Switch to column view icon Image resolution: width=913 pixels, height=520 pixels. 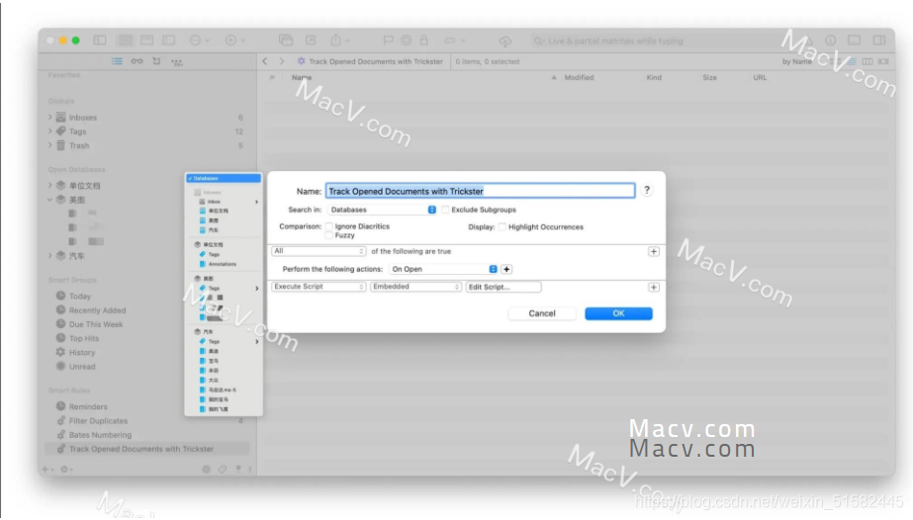click(x=867, y=61)
